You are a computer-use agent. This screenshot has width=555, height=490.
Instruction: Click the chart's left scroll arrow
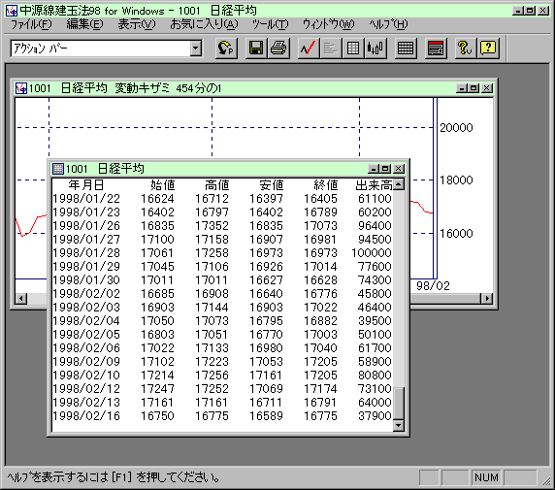(21, 299)
